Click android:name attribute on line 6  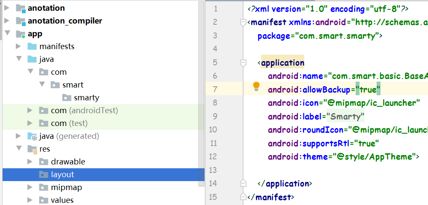click(296, 76)
